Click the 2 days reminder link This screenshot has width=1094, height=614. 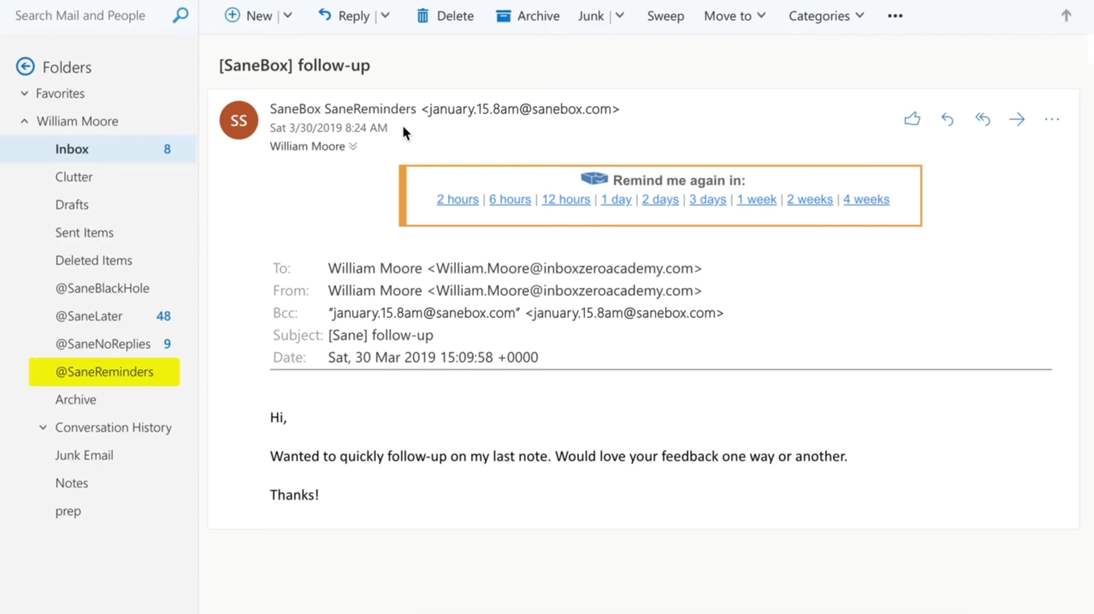[x=660, y=199]
